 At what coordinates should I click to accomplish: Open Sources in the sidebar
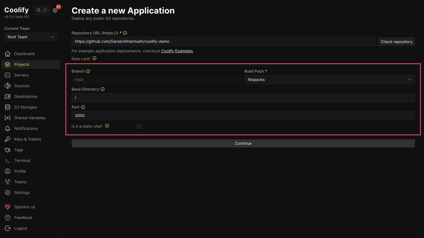pyautogui.click(x=31, y=86)
